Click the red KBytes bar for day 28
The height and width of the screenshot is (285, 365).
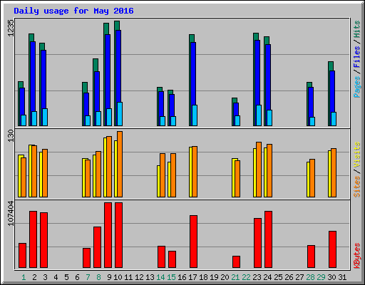pyautogui.click(x=311, y=256)
